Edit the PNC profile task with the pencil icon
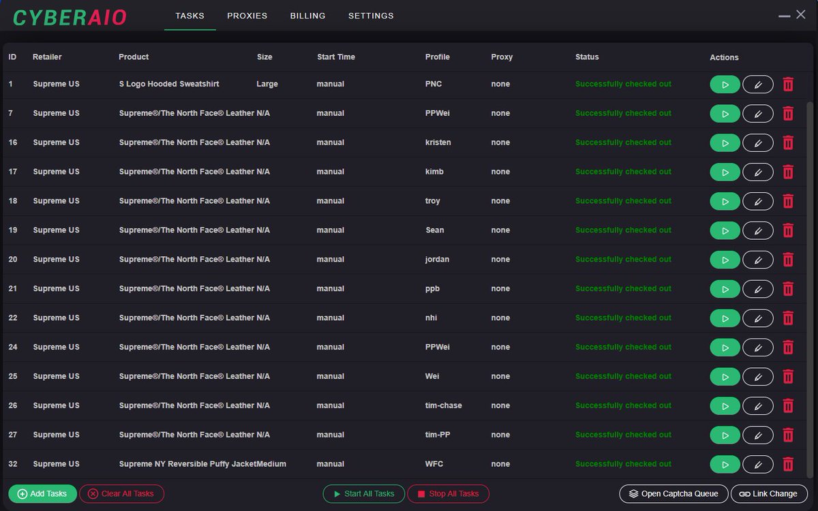Image resolution: width=818 pixels, height=511 pixels. click(x=757, y=84)
